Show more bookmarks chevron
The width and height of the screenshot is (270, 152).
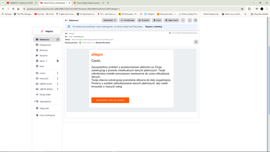pyautogui.click(x=245, y=14)
